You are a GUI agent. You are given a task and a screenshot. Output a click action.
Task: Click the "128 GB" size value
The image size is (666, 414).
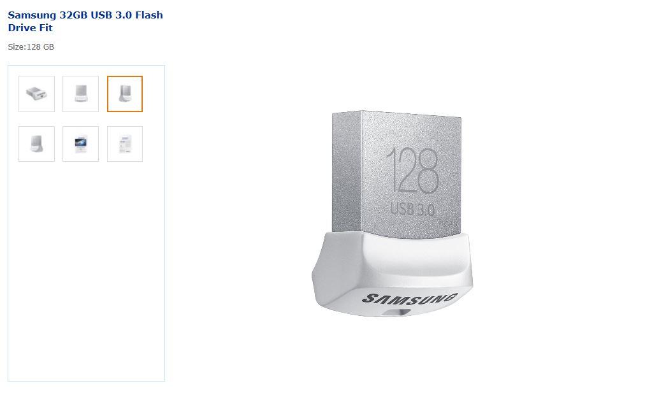(x=40, y=47)
